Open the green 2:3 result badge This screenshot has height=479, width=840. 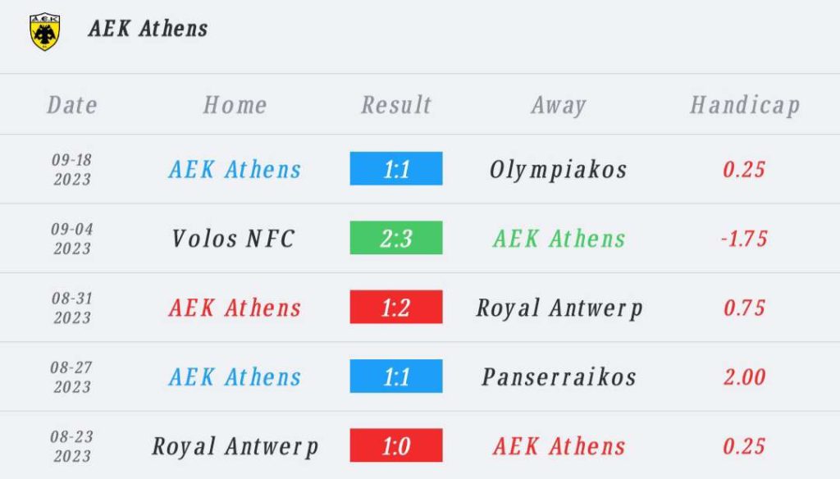tap(396, 238)
